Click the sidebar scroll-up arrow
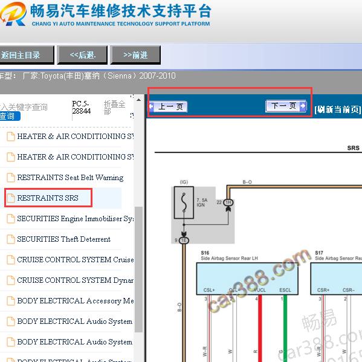The height and width of the screenshot is (362, 362). 138,100
